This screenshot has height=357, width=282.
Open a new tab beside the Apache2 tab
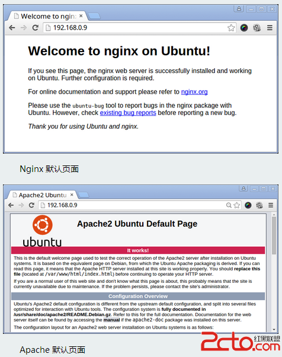83,195
